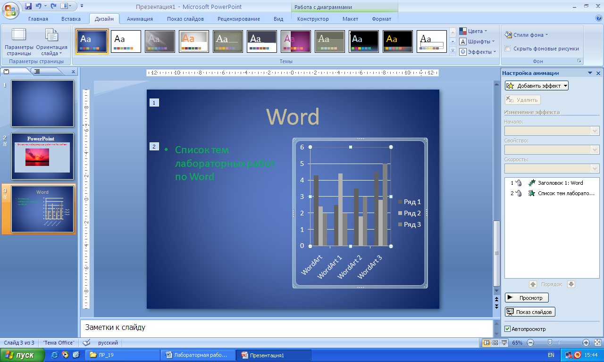
Task: Close the Настройка анимации pane
Action: (x=598, y=73)
